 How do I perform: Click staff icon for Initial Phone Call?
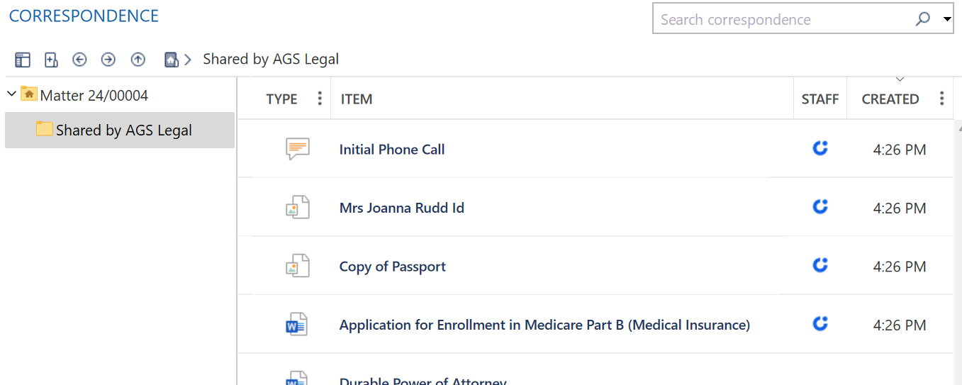tap(820, 148)
